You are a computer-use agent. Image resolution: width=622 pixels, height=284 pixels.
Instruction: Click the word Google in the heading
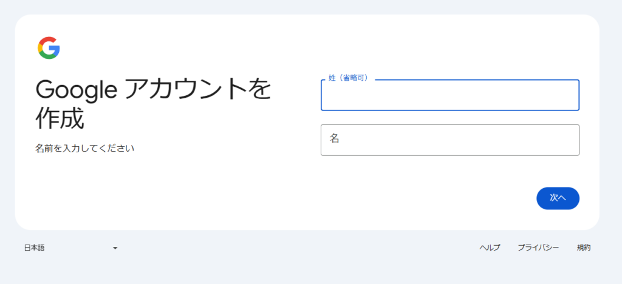77,90
